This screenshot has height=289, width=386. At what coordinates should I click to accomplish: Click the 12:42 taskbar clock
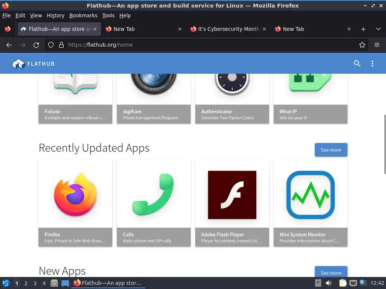(x=377, y=283)
